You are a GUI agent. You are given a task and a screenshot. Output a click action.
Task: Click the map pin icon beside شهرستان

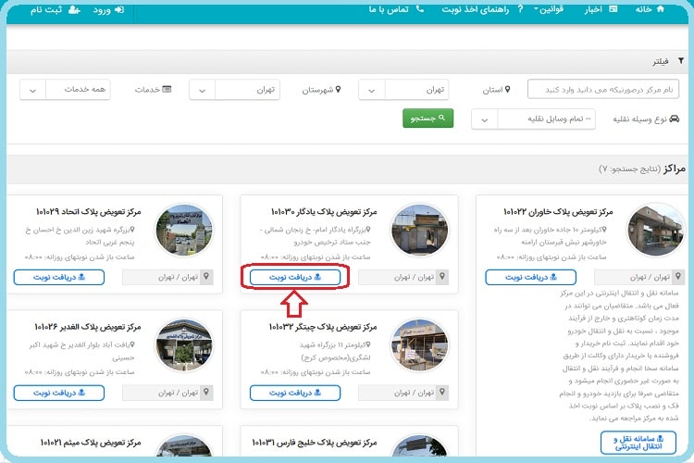tap(338, 89)
